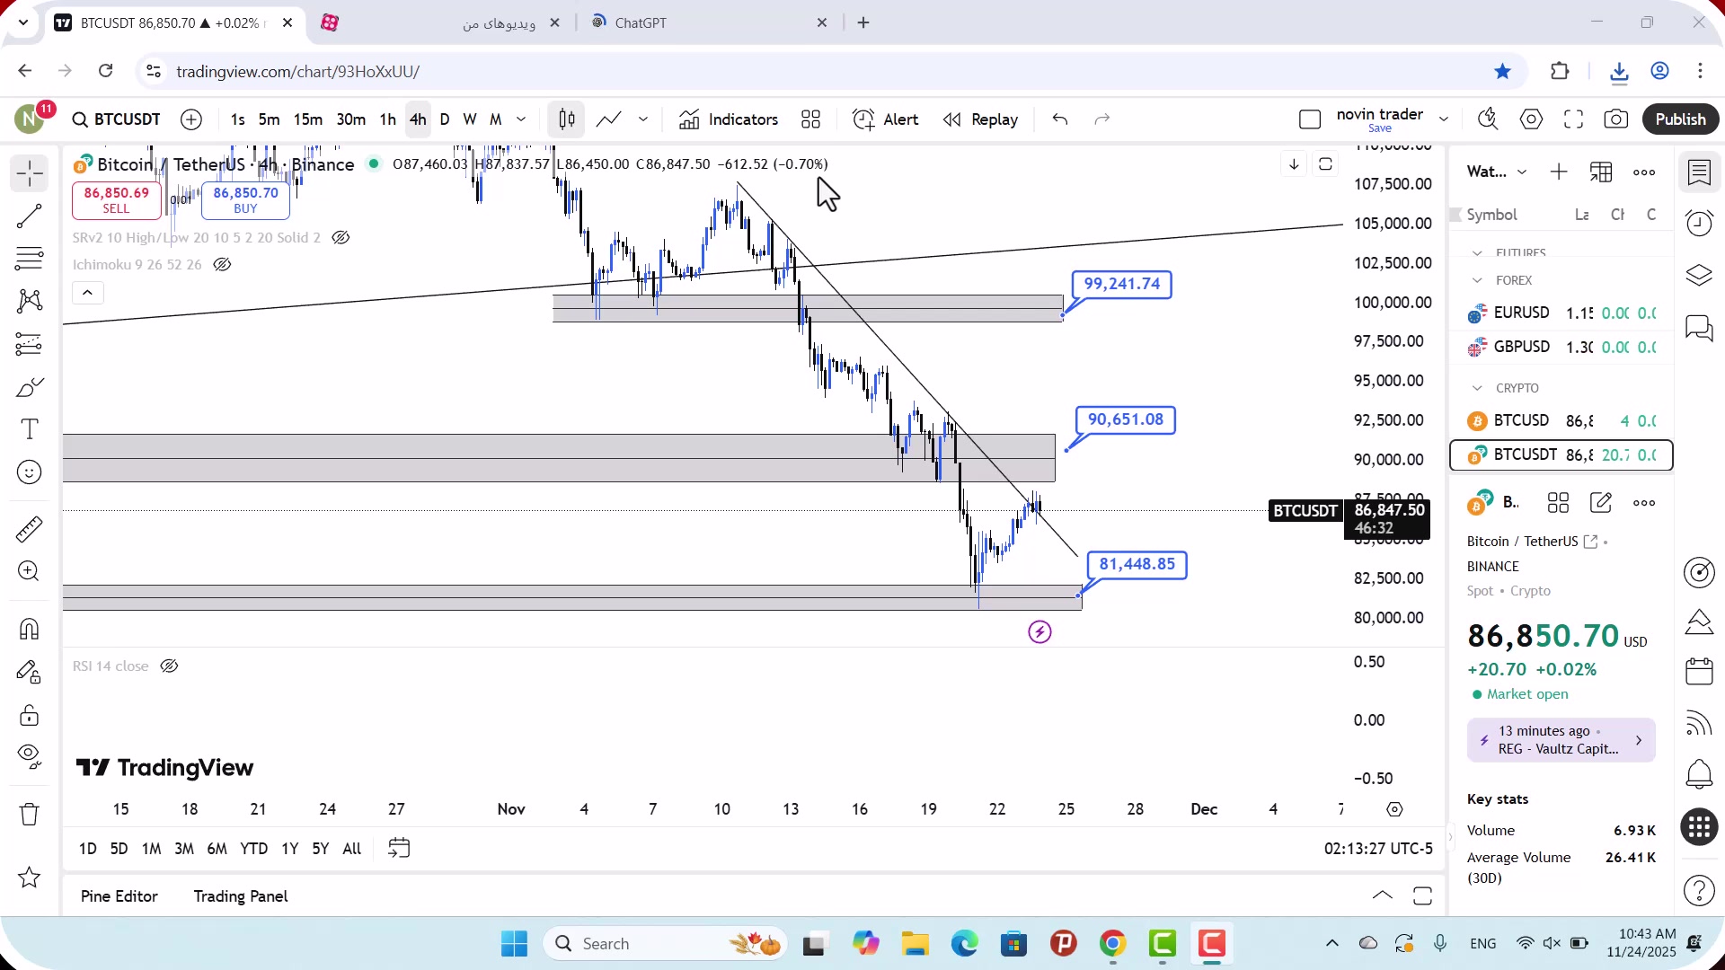Add symbol to the watchlist
1725x970 pixels.
coord(1559,172)
